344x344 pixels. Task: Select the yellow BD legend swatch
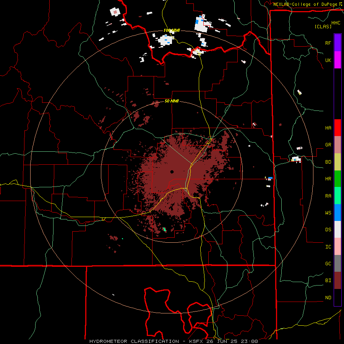click(x=338, y=162)
